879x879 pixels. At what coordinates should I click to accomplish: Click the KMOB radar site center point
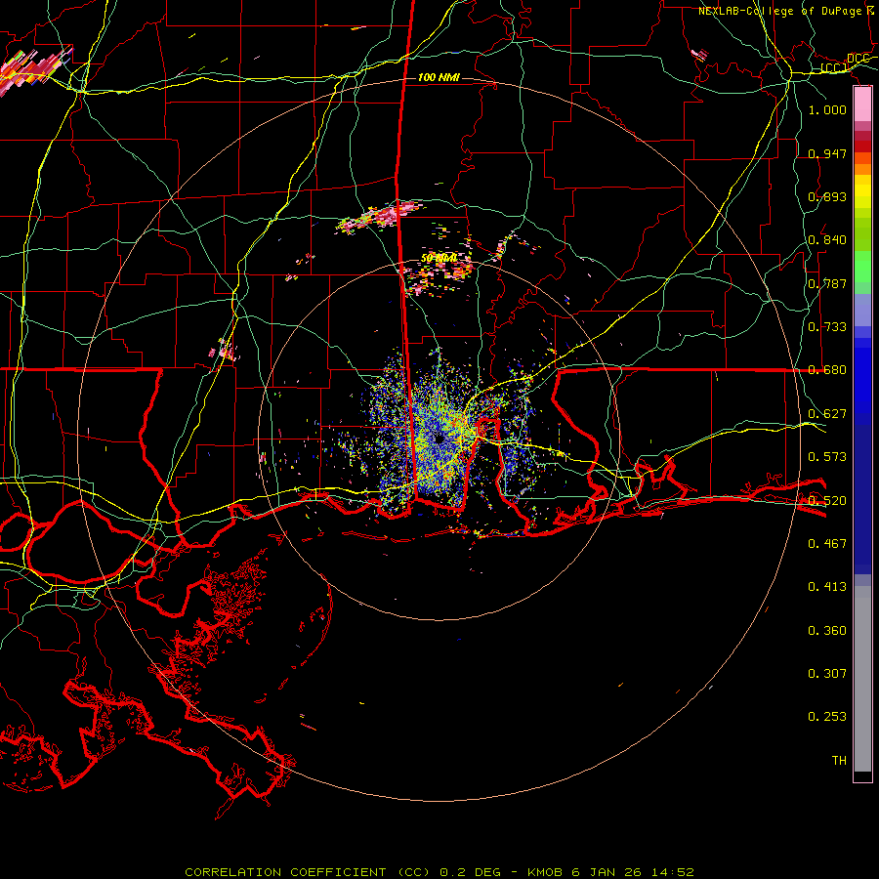[x=439, y=439]
